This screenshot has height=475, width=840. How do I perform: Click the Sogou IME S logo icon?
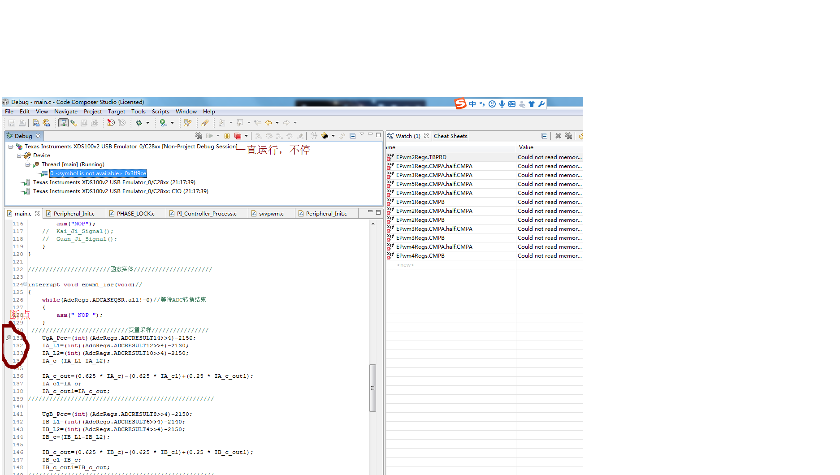click(x=461, y=104)
